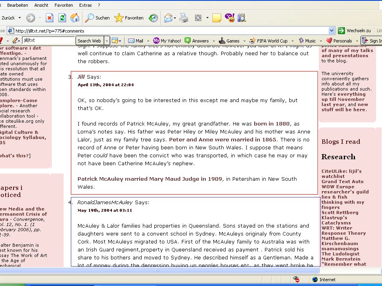This screenshot has width=382, height=286.
Task: Open the Favoriten menu in menu bar
Action: point(64,5)
